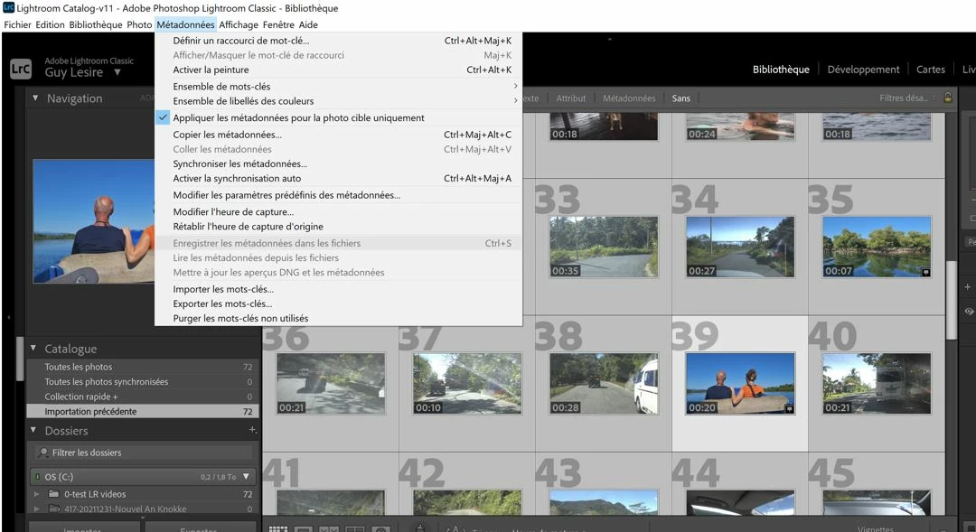Choose 'Activer la synchronisation auto'
The image size is (976, 532).
pos(338,178)
